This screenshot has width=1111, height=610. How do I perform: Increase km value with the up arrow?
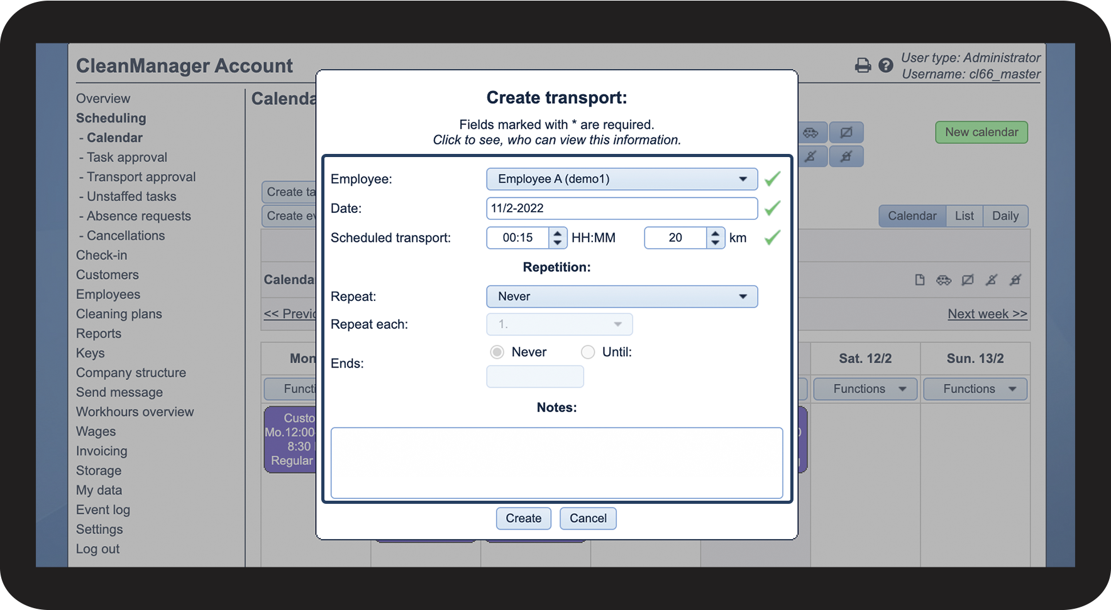point(716,233)
